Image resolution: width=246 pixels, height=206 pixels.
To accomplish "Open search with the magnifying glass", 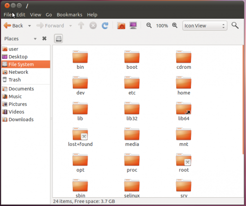I will [235, 26].
